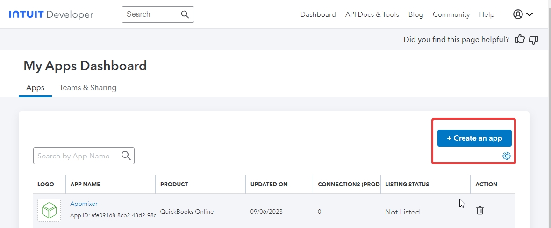This screenshot has height=228, width=551.
Task: Click the magnifier in Search by App Name
Action: coord(126,156)
